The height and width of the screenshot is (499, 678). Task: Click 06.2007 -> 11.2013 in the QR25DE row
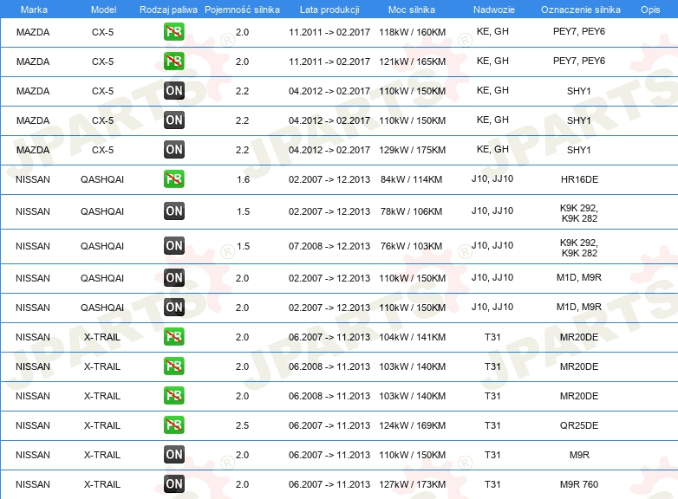click(329, 425)
